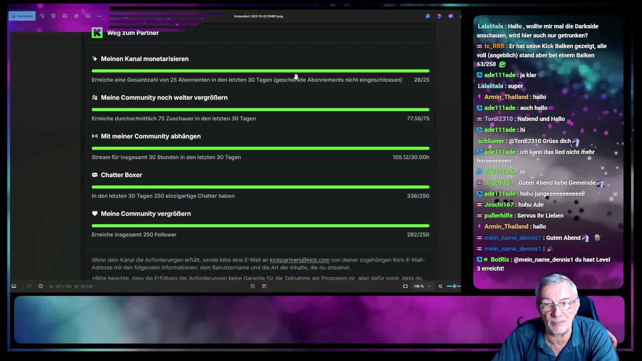
Task: Click the Meine Community noch weiter vergrößern heading
Action: 164,97
